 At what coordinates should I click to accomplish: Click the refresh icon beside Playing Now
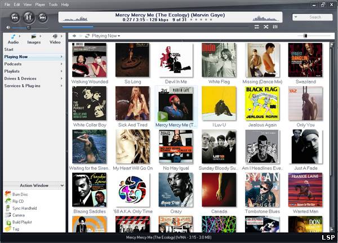[87, 36]
